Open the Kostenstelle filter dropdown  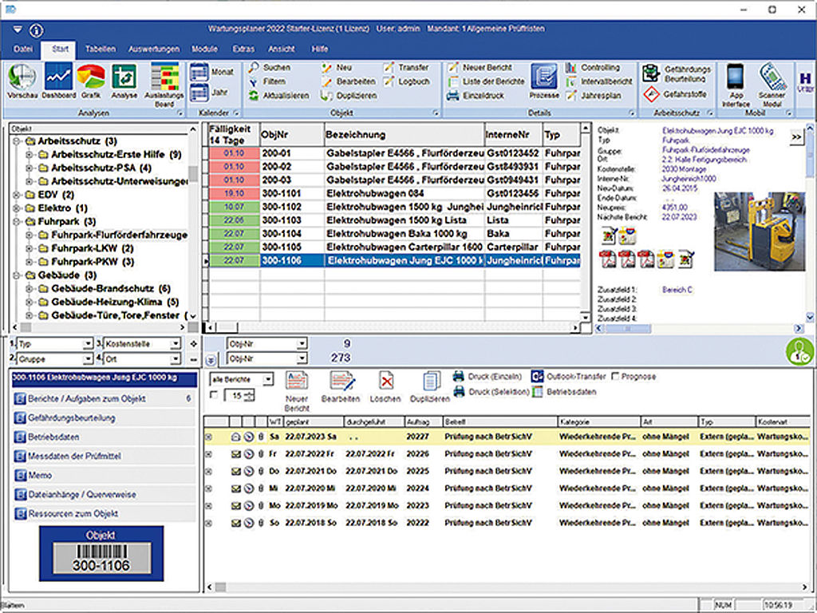[176, 344]
